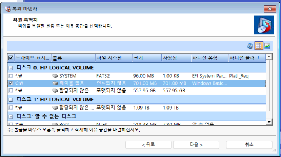Click the drive icon in the 557.95 GB row
This screenshot has height=157, width=281.
point(55,91)
